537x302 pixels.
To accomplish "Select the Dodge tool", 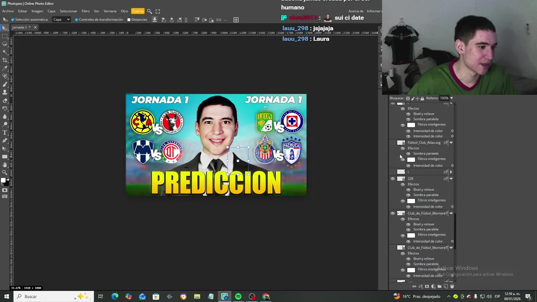I will [5, 125].
